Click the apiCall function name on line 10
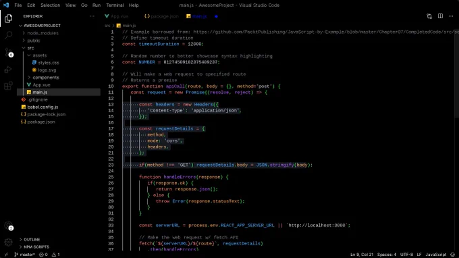The height and width of the screenshot is (258, 459). tap(175, 86)
